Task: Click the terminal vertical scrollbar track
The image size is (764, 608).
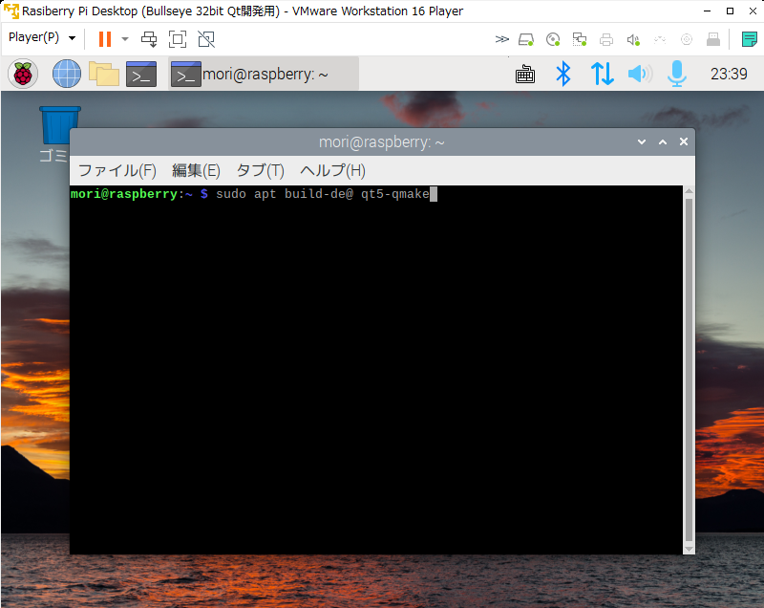Action: click(x=689, y=370)
